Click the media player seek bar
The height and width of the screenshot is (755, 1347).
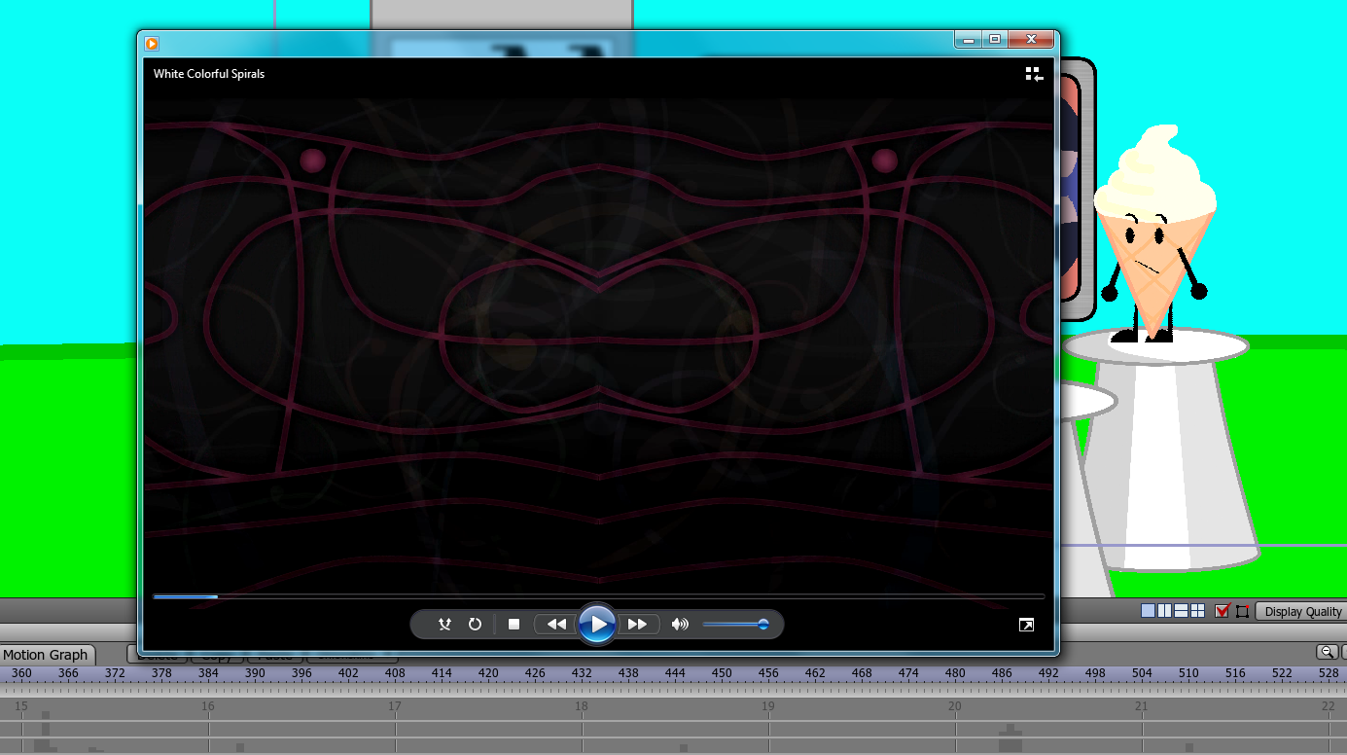click(x=598, y=596)
